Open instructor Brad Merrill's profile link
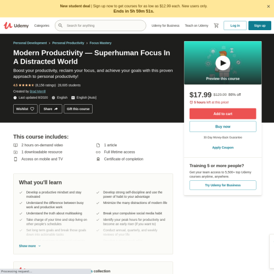This screenshot has height=274, width=274. pos(38,92)
